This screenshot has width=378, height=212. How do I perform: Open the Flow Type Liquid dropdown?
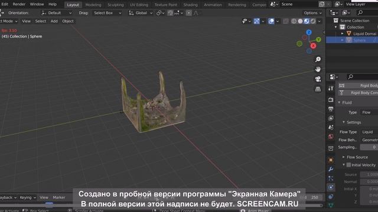click(x=369, y=132)
